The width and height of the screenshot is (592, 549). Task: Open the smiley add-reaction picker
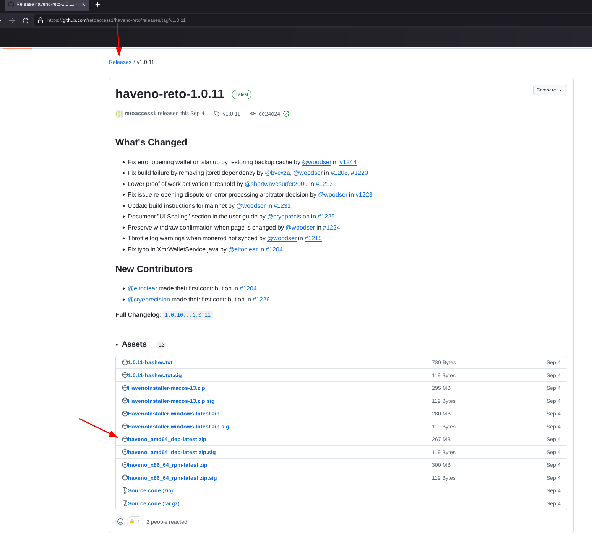tap(120, 521)
